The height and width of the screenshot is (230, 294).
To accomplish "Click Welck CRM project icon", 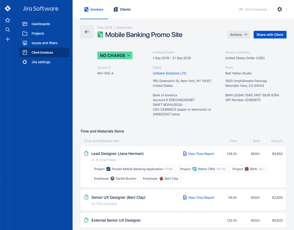I will click(194, 169).
